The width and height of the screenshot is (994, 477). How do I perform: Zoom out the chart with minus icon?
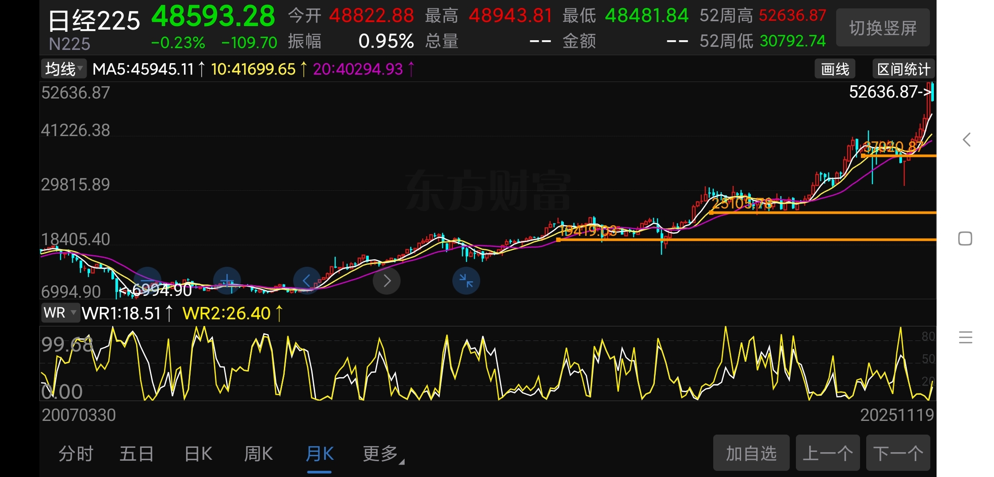click(x=147, y=280)
